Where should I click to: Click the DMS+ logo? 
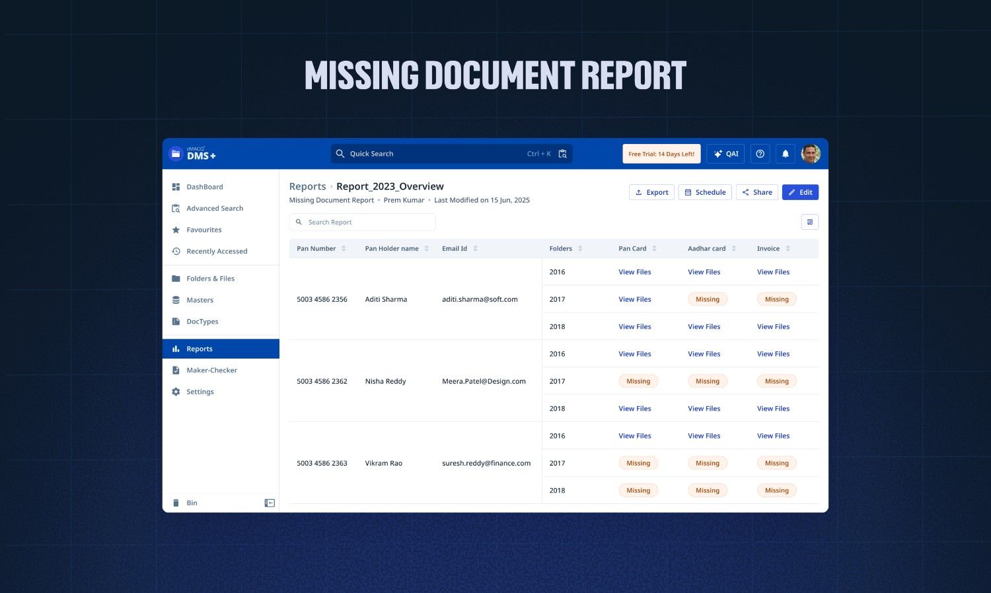click(x=194, y=153)
